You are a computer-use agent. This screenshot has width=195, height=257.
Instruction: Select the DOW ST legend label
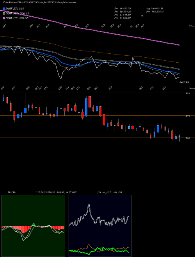click(x=15, y=9)
